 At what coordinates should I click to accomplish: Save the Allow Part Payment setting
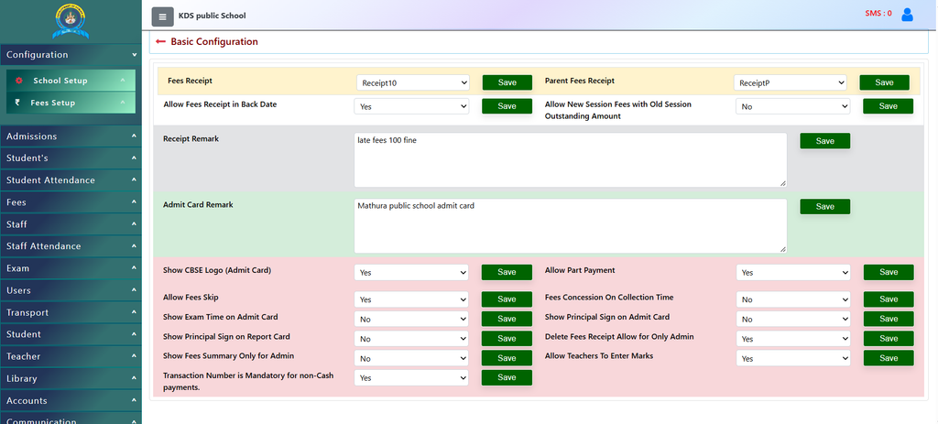click(889, 272)
